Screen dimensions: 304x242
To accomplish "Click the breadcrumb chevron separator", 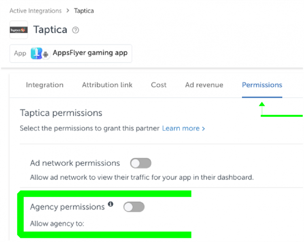I will coord(68,11).
